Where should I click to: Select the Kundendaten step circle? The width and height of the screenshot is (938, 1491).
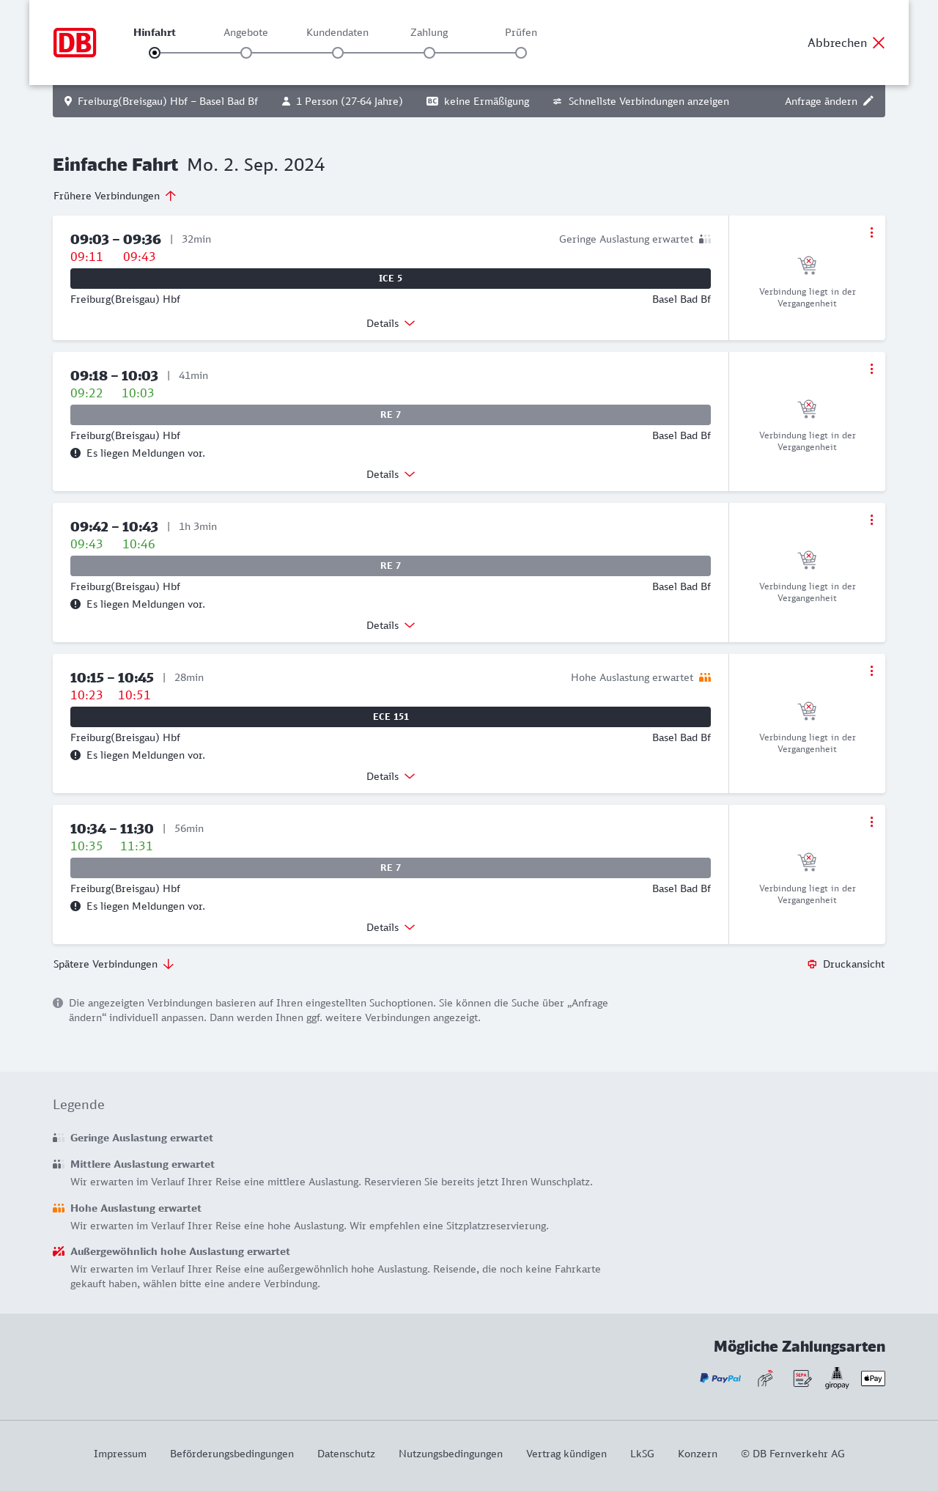pos(338,53)
